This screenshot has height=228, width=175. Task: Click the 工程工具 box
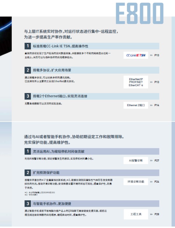click(x=136, y=214)
